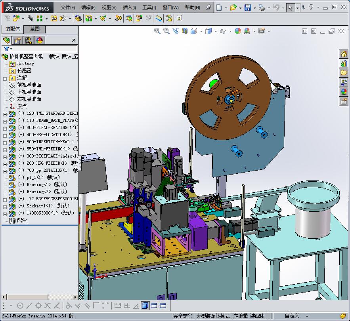Viewport: 350px width, 321px height.
Task: Click 自定义 in the status bar
Action: point(292,315)
